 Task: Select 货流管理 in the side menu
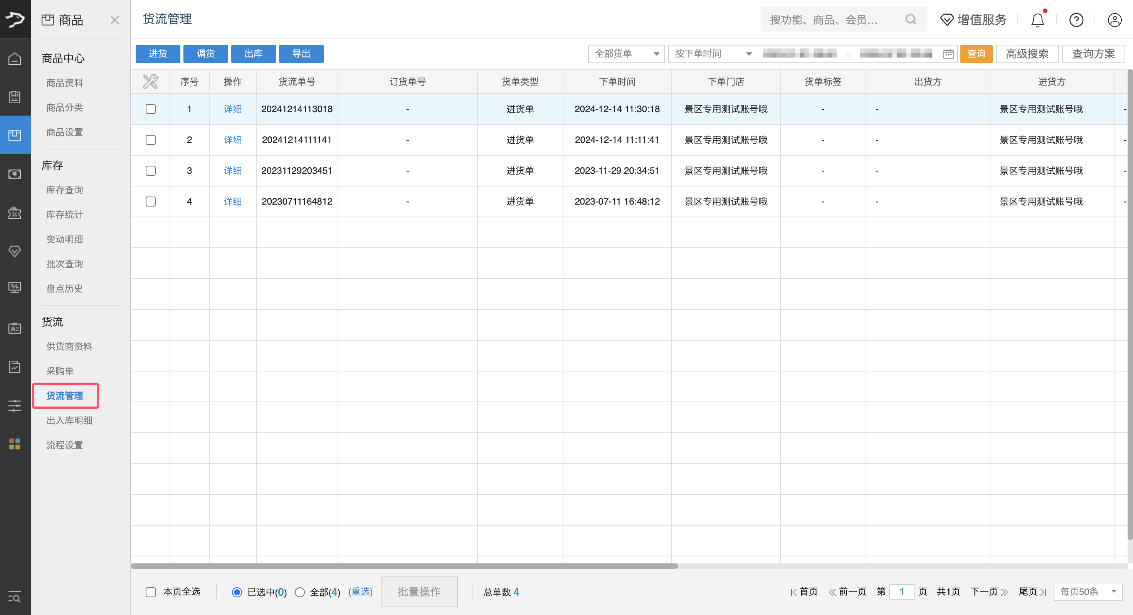pos(65,395)
